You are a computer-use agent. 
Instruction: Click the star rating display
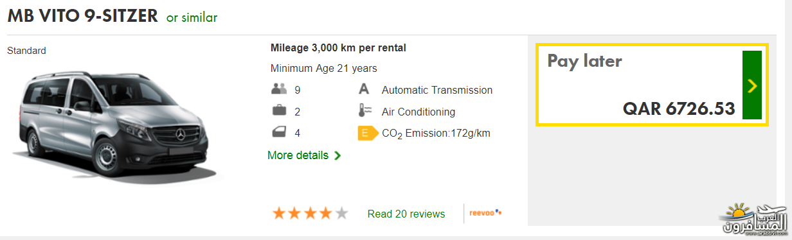pos(310,213)
